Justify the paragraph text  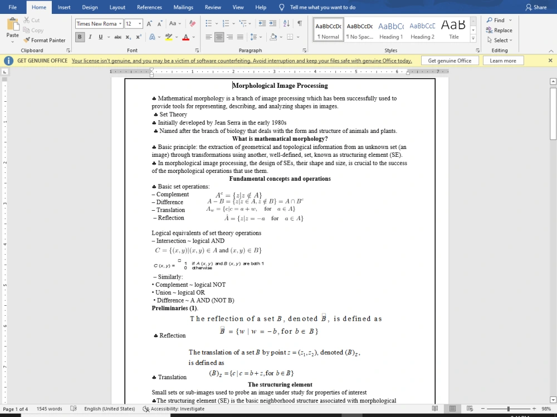[240, 37]
